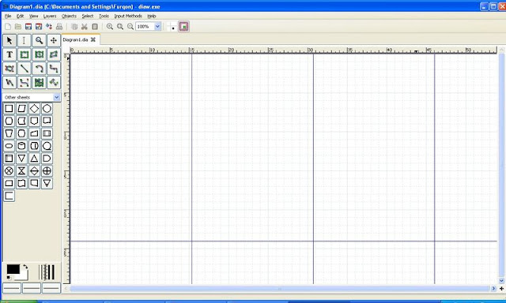This screenshot has height=303, width=506.
Task: Open the zoom percentage dropdown arrow
Action: pos(157,26)
